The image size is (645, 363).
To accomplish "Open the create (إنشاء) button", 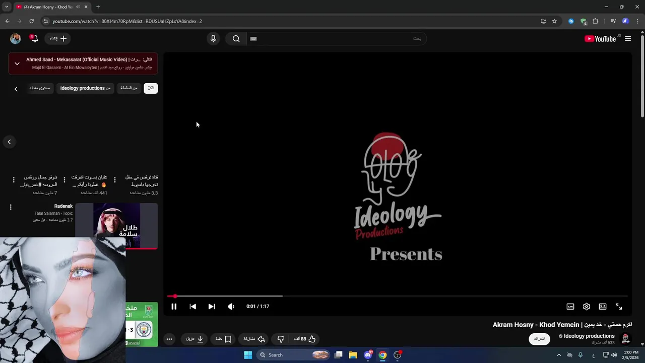I will [57, 39].
